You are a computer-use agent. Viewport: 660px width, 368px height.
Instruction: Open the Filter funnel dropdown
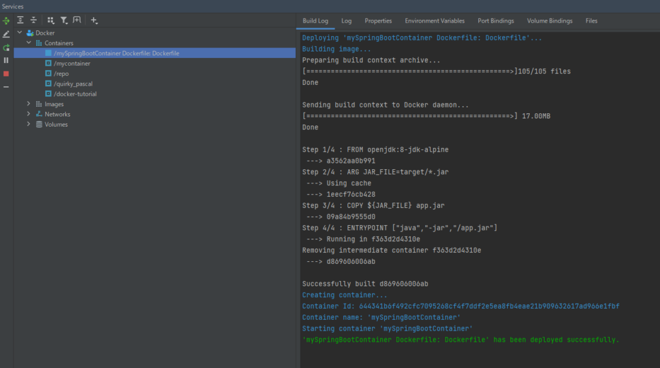point(64,21)
